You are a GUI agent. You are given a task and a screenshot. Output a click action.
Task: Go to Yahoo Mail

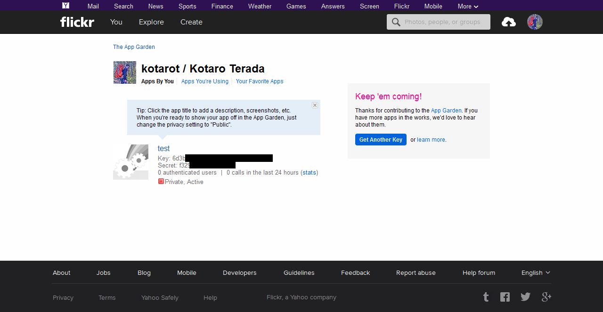pos(93,6)
